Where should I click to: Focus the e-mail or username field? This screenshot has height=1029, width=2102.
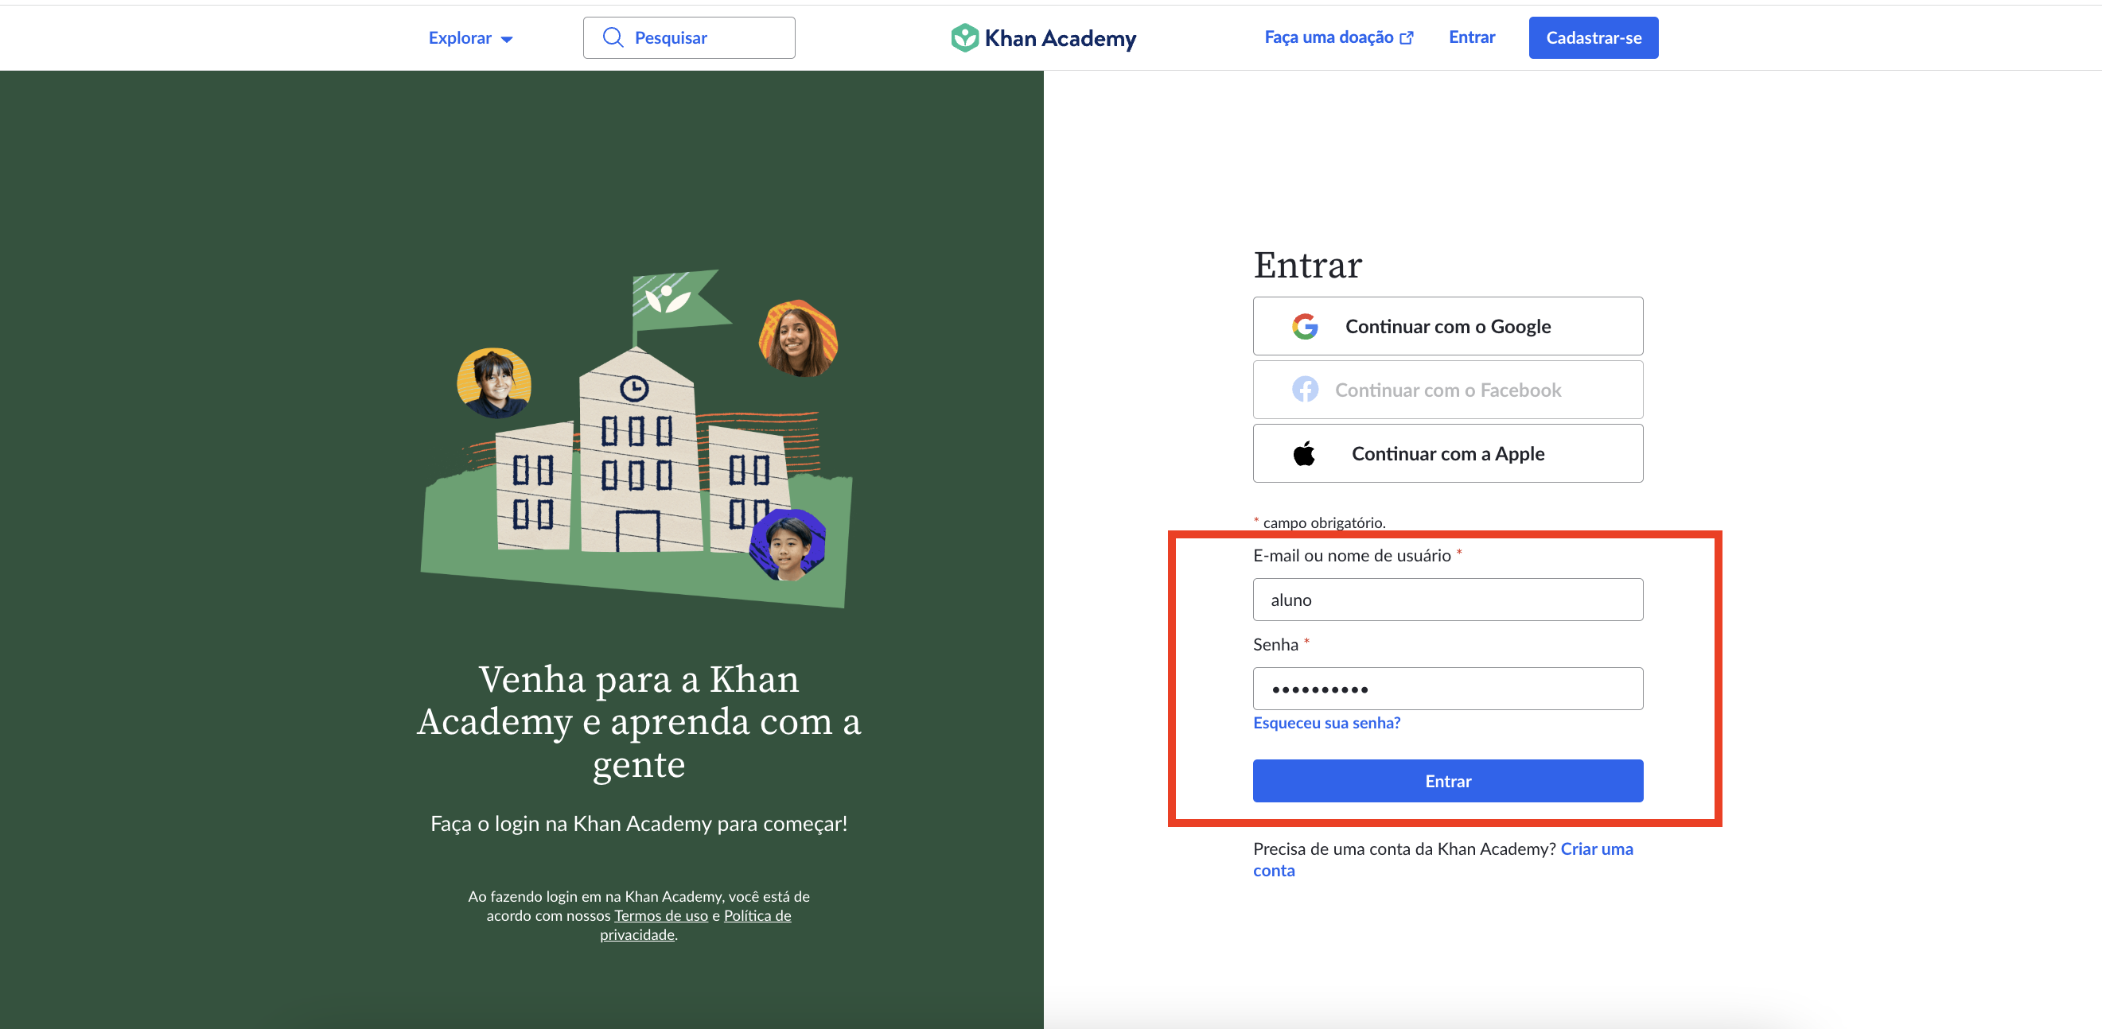pos(1447,600)
